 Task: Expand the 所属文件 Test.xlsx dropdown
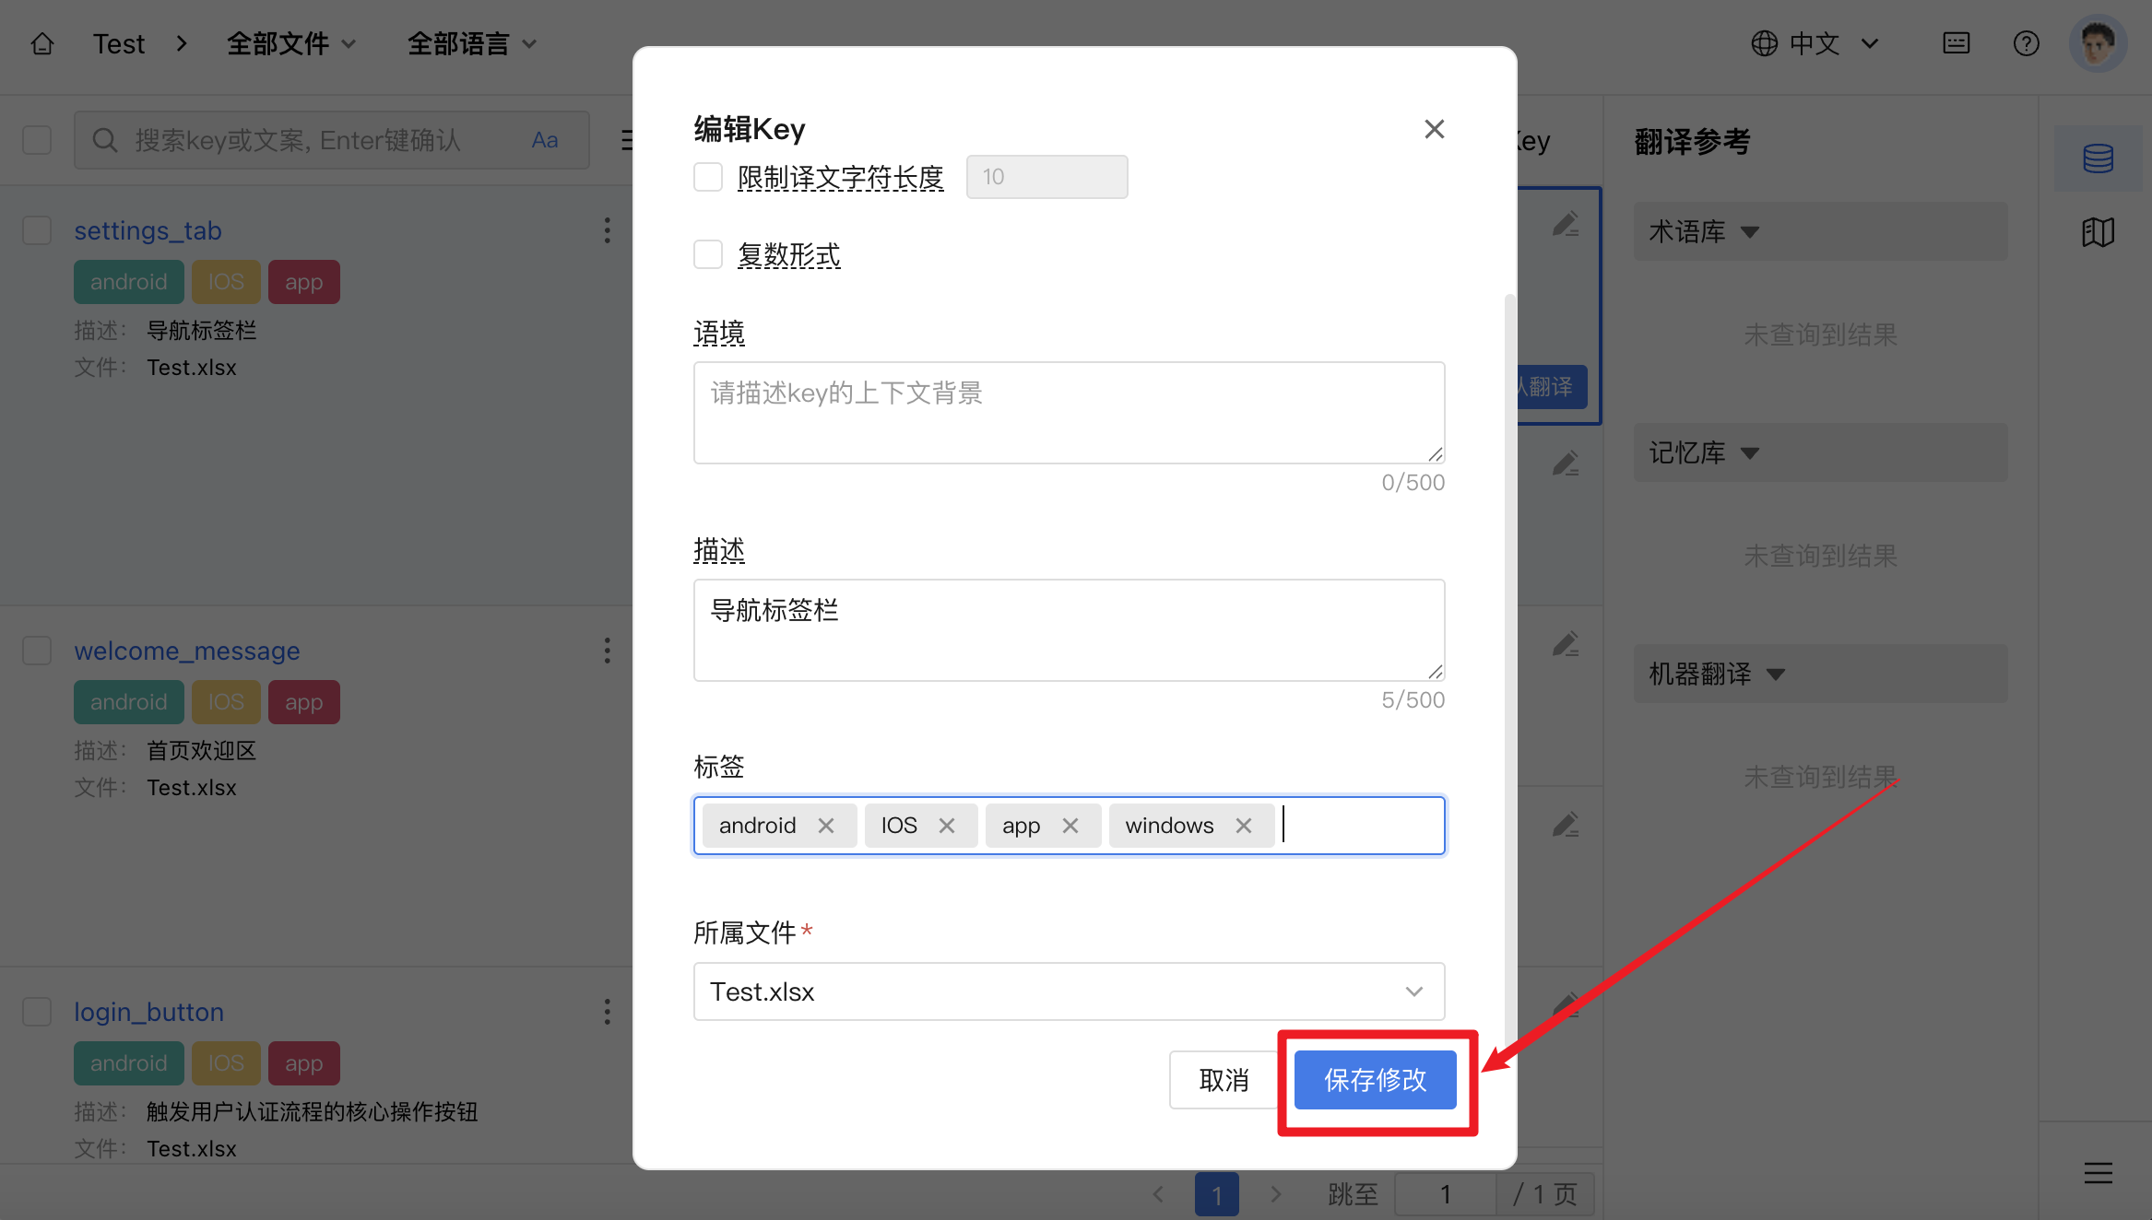[x=1069, y=991]
